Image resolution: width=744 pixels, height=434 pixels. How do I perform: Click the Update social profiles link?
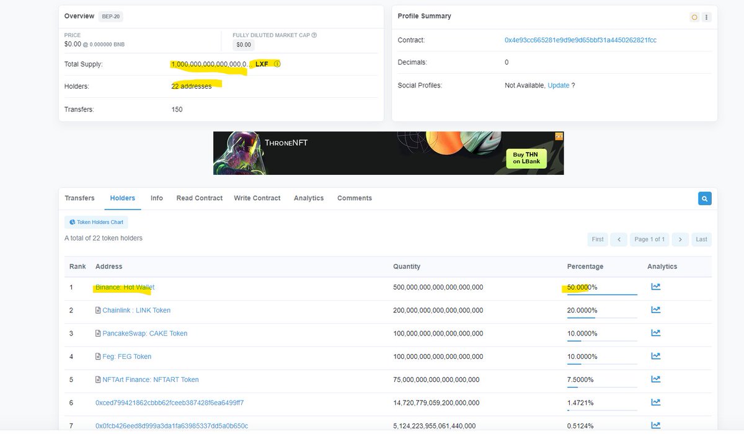tap(558, 85)
